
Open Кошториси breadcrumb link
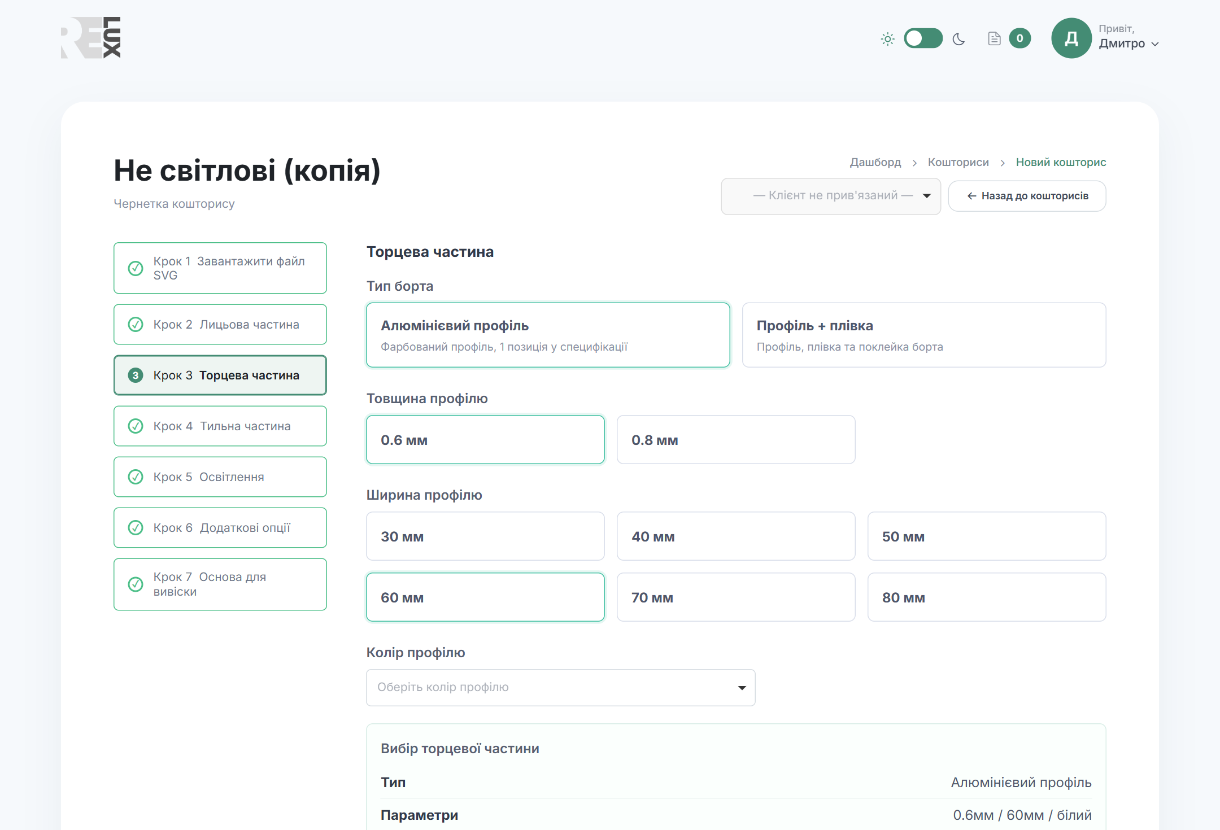(x=958, y=162)
